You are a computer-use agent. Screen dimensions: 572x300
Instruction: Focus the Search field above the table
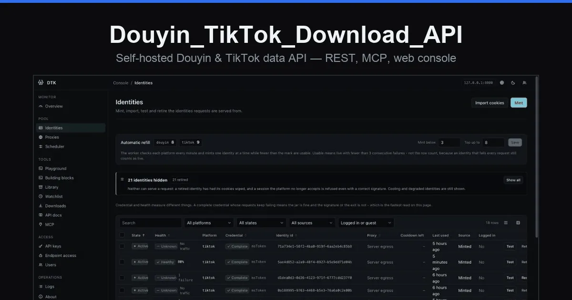(150, 223)
